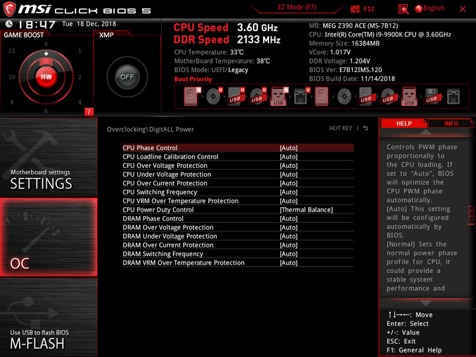Viewport: 476px width, 357px height.
Task: Open CPU VRM Over Temperature Protection value
Action: coord(288,201)
